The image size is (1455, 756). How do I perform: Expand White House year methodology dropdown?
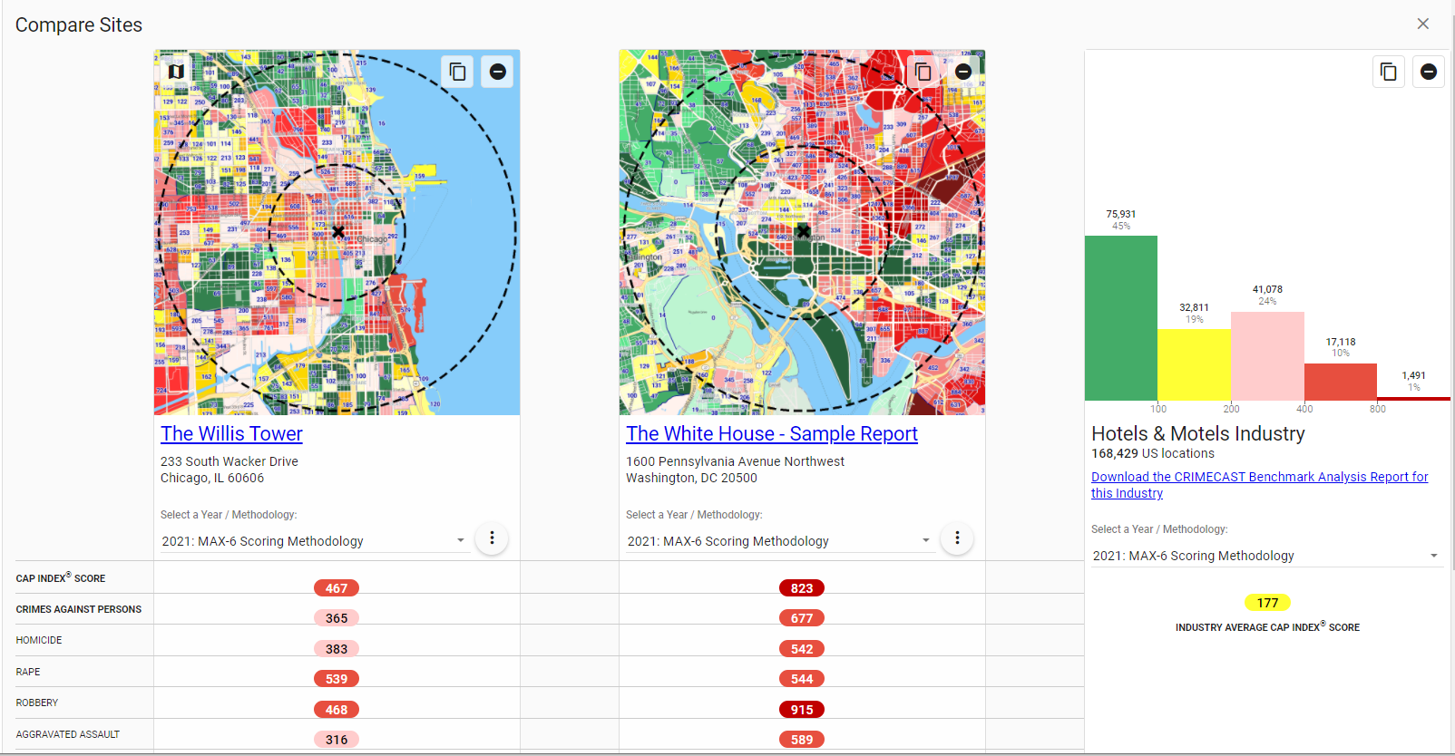925,541
